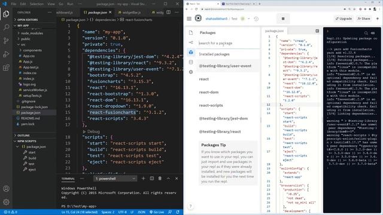Collapse the src folder
This screenshot has height=215, width=383.
point(22,45)
